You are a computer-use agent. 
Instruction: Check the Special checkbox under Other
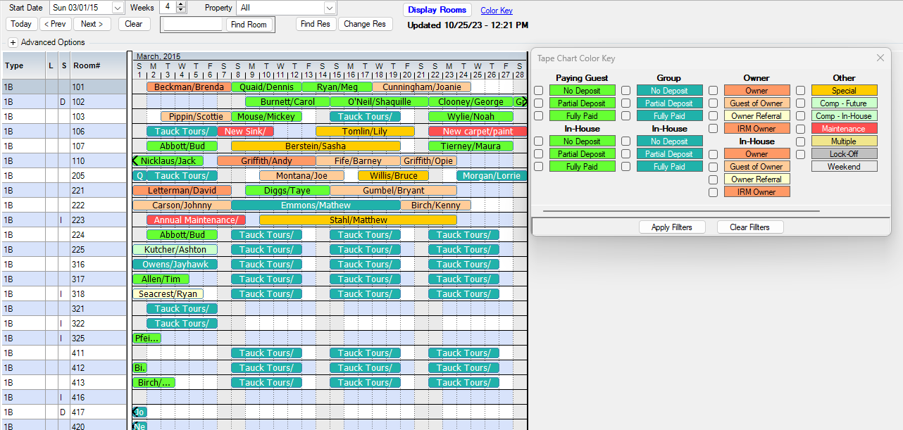800,91
